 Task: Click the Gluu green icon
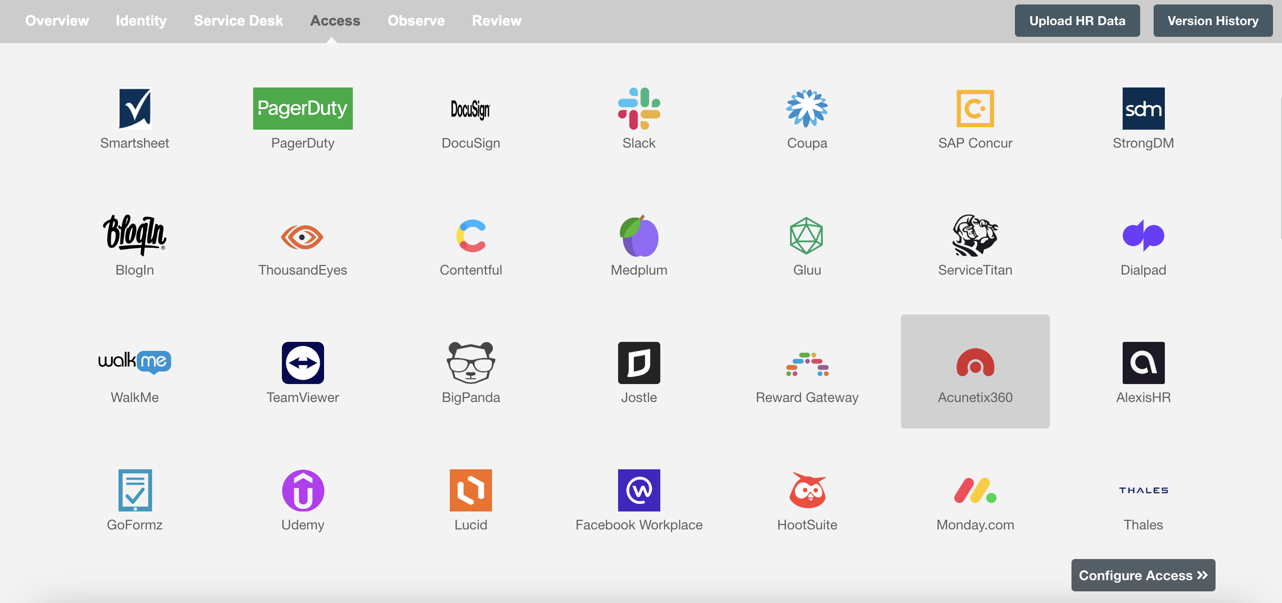[807, 236]
